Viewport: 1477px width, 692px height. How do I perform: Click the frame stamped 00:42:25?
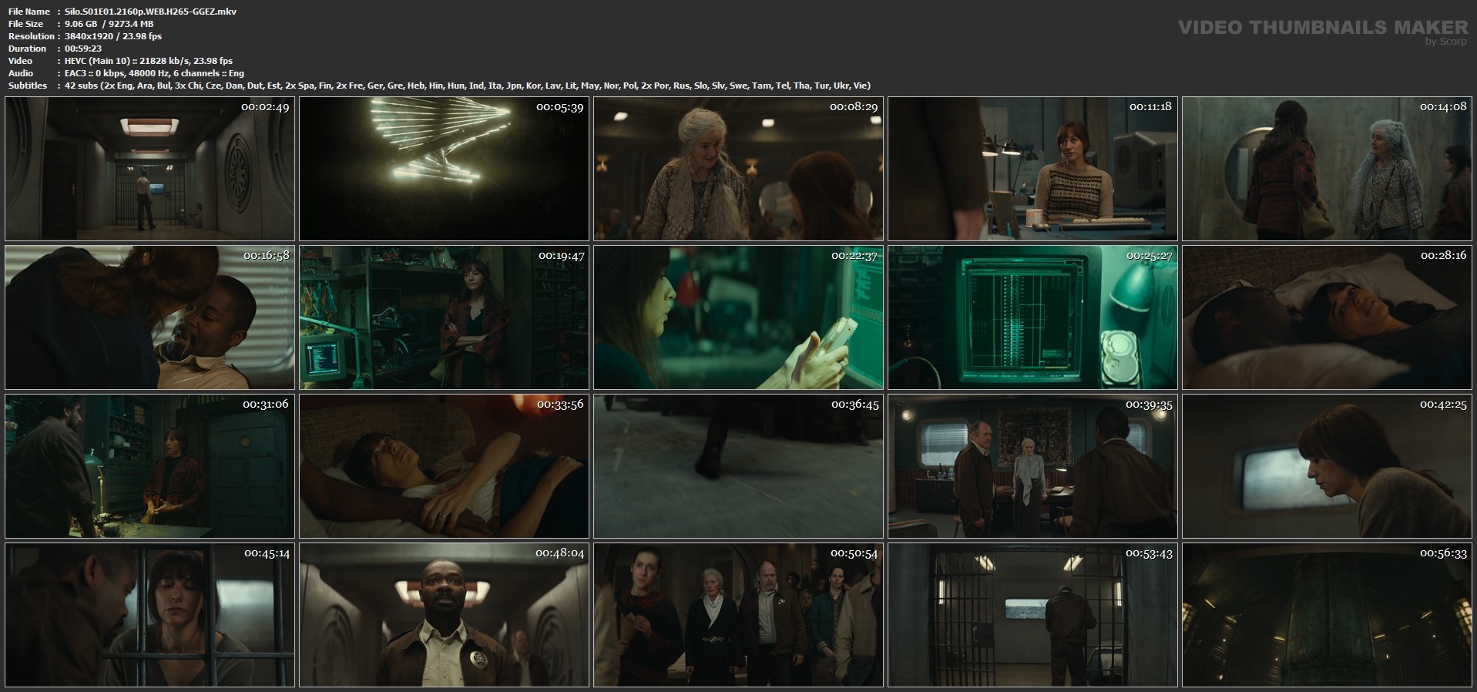pos(1327,466)
